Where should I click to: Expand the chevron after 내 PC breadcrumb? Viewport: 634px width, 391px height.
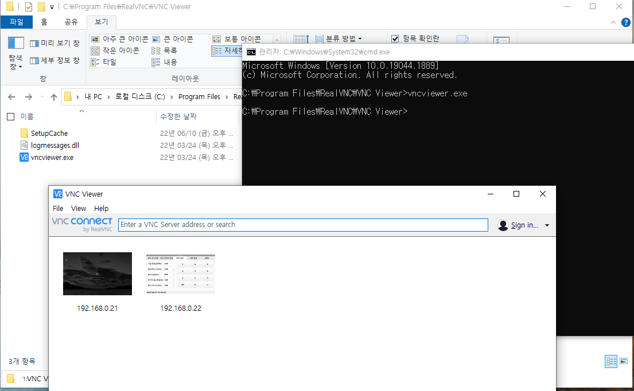[x=108, y=97]
